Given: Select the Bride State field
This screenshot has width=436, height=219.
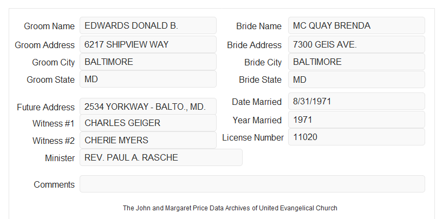Looking at the screenshot, I should 356,79.
